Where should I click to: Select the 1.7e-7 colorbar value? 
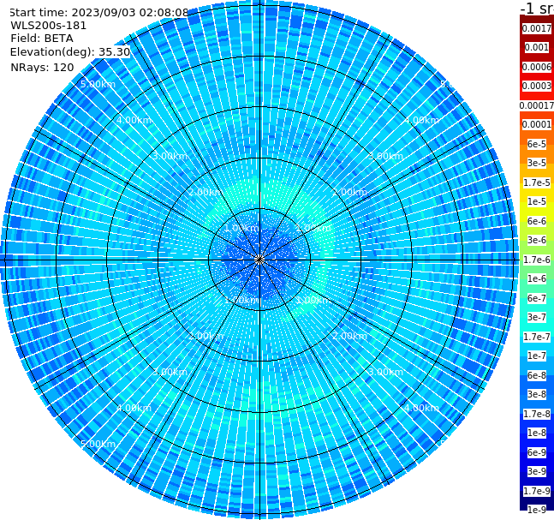(x=537, y=337)
